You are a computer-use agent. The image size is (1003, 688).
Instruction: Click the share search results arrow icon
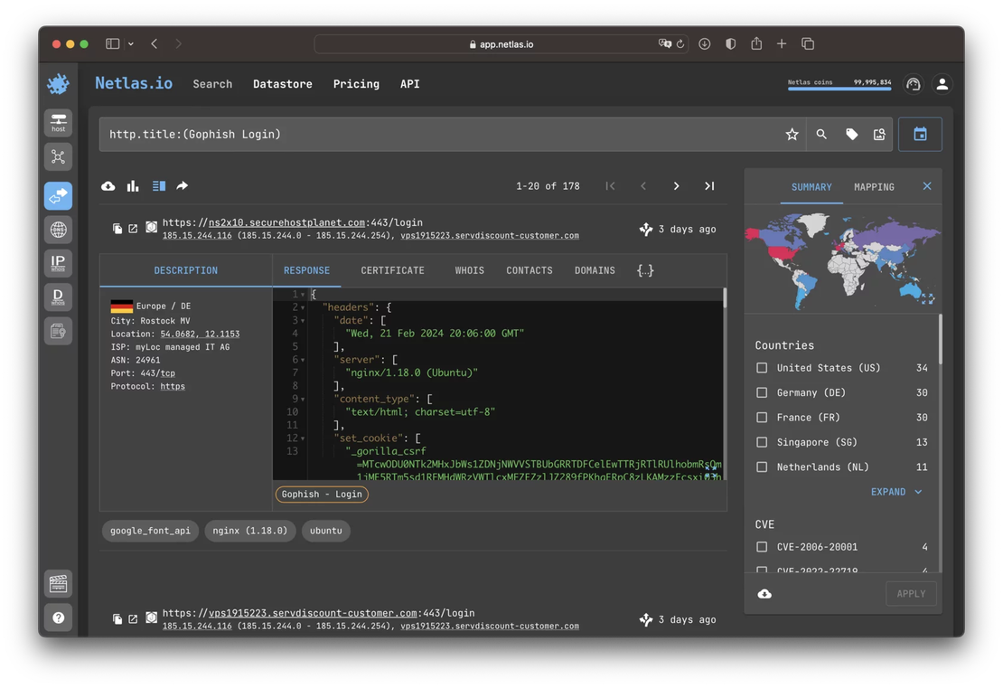tap(182, 185)
